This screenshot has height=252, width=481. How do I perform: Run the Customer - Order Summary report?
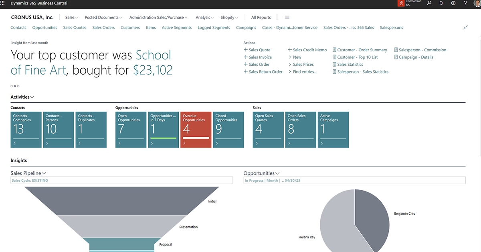(360, 50)
